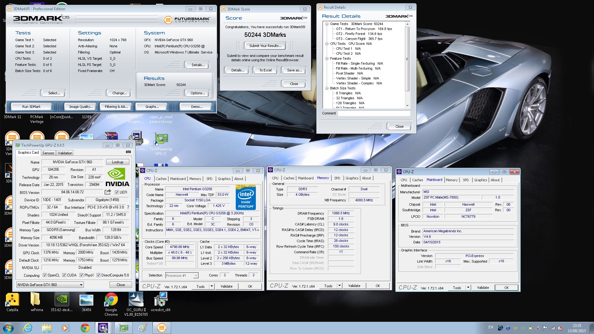Viewport: 594px width, 334px height.
Task: Click Submit Your Results button
Action: point(265,46)
